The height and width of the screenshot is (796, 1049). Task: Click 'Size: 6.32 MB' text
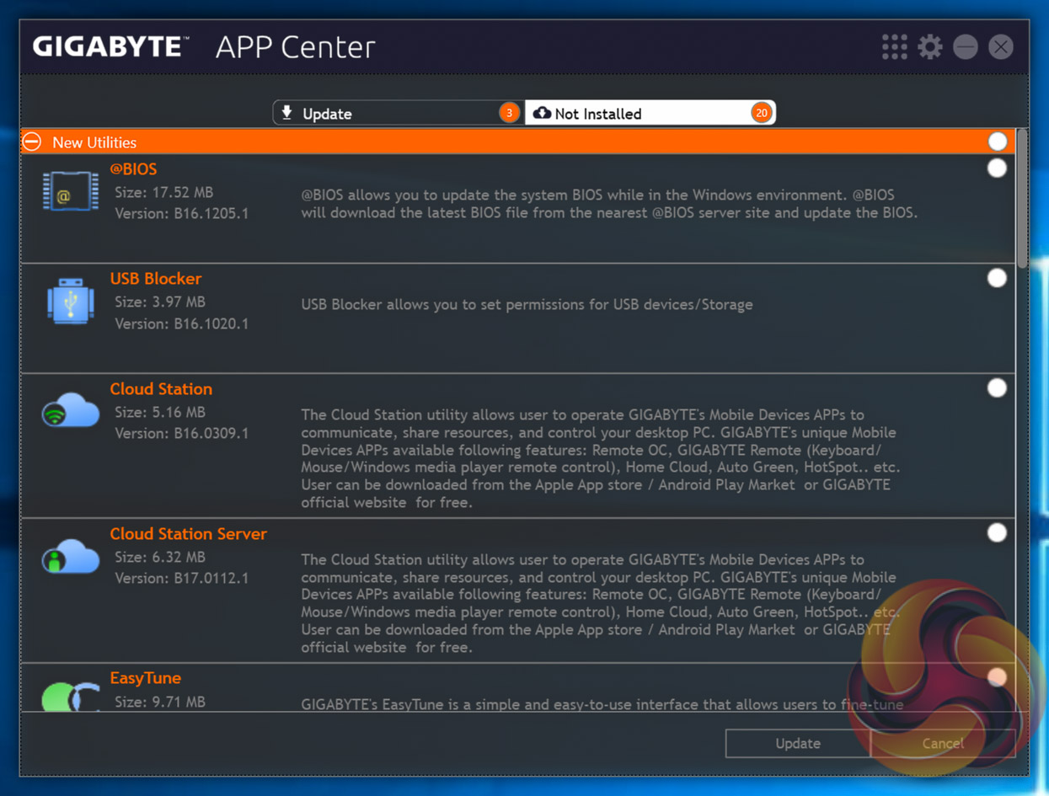click(160, 557)
